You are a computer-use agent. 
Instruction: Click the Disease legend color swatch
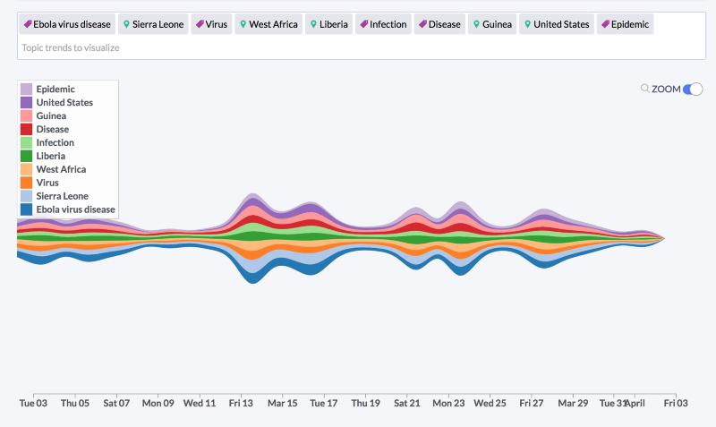27,129
